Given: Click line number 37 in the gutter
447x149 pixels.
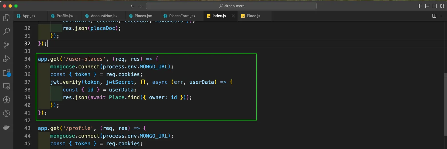Looking at the screenshot, I should tap(27, 82).
